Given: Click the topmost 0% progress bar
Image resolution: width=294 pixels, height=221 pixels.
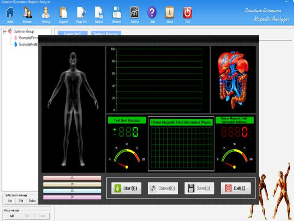Looking at the screenshot, I should coord(72,178).
